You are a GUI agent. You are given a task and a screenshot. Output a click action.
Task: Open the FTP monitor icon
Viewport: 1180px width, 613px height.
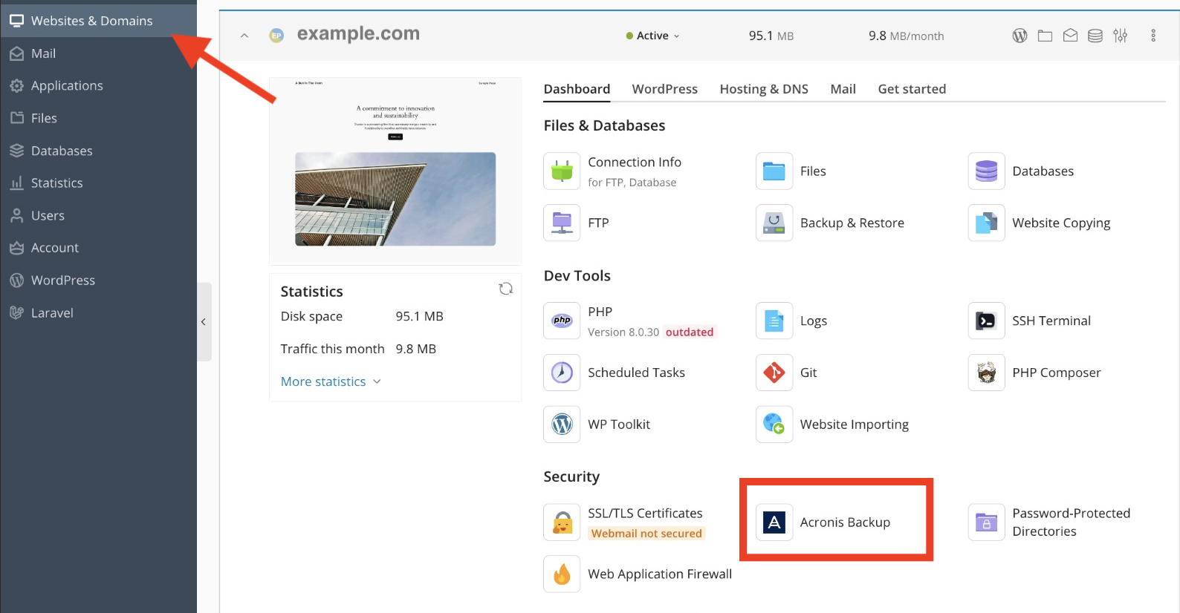click(x=562, y=223)
